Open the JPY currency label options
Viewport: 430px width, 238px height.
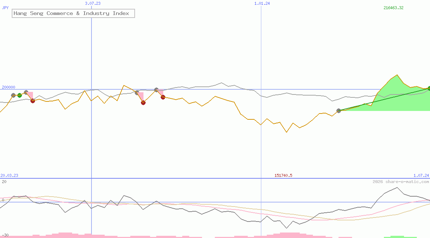(5, 7)
